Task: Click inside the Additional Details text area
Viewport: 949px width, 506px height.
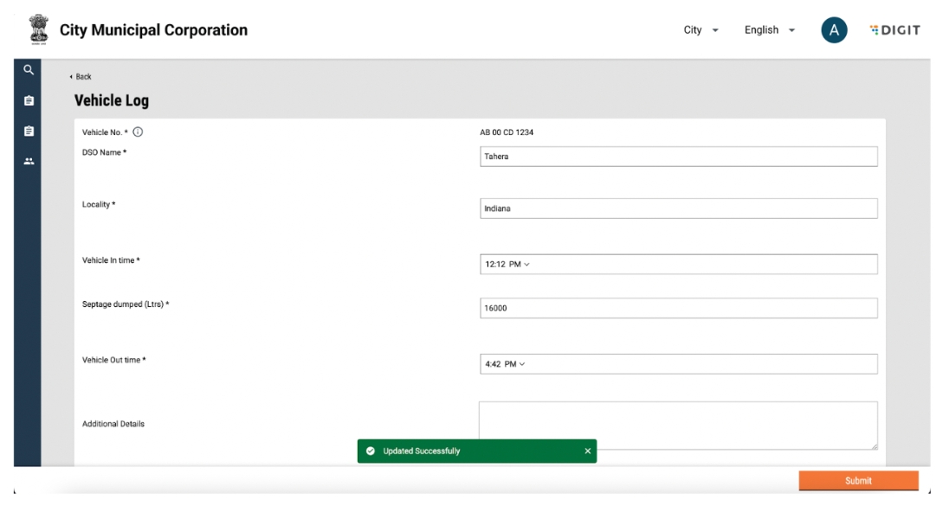Action: point(678,425)
